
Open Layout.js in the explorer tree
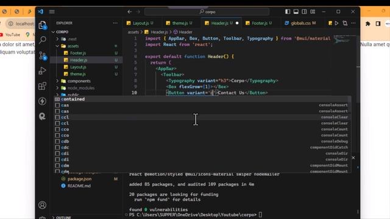(x=78, y=67)
